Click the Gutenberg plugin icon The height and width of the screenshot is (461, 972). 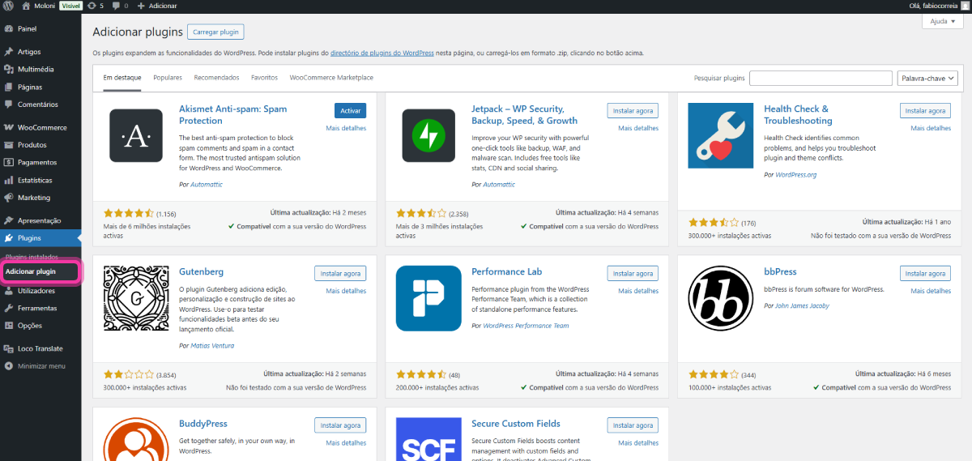coord(136,298)
